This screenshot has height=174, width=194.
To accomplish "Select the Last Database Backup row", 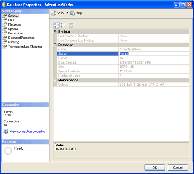I will tap(123, 36).
